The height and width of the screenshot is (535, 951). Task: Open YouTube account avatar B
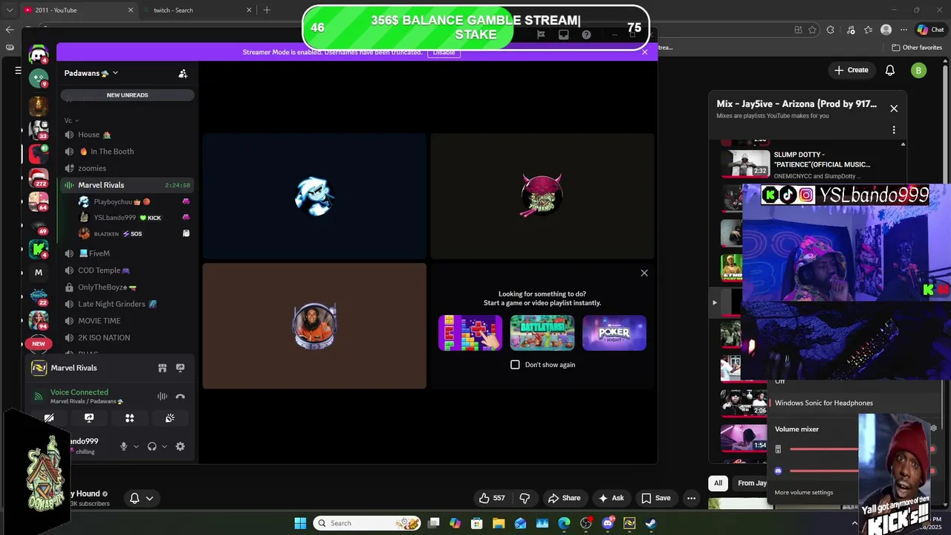pyautogui.click(x=919, y=71)
